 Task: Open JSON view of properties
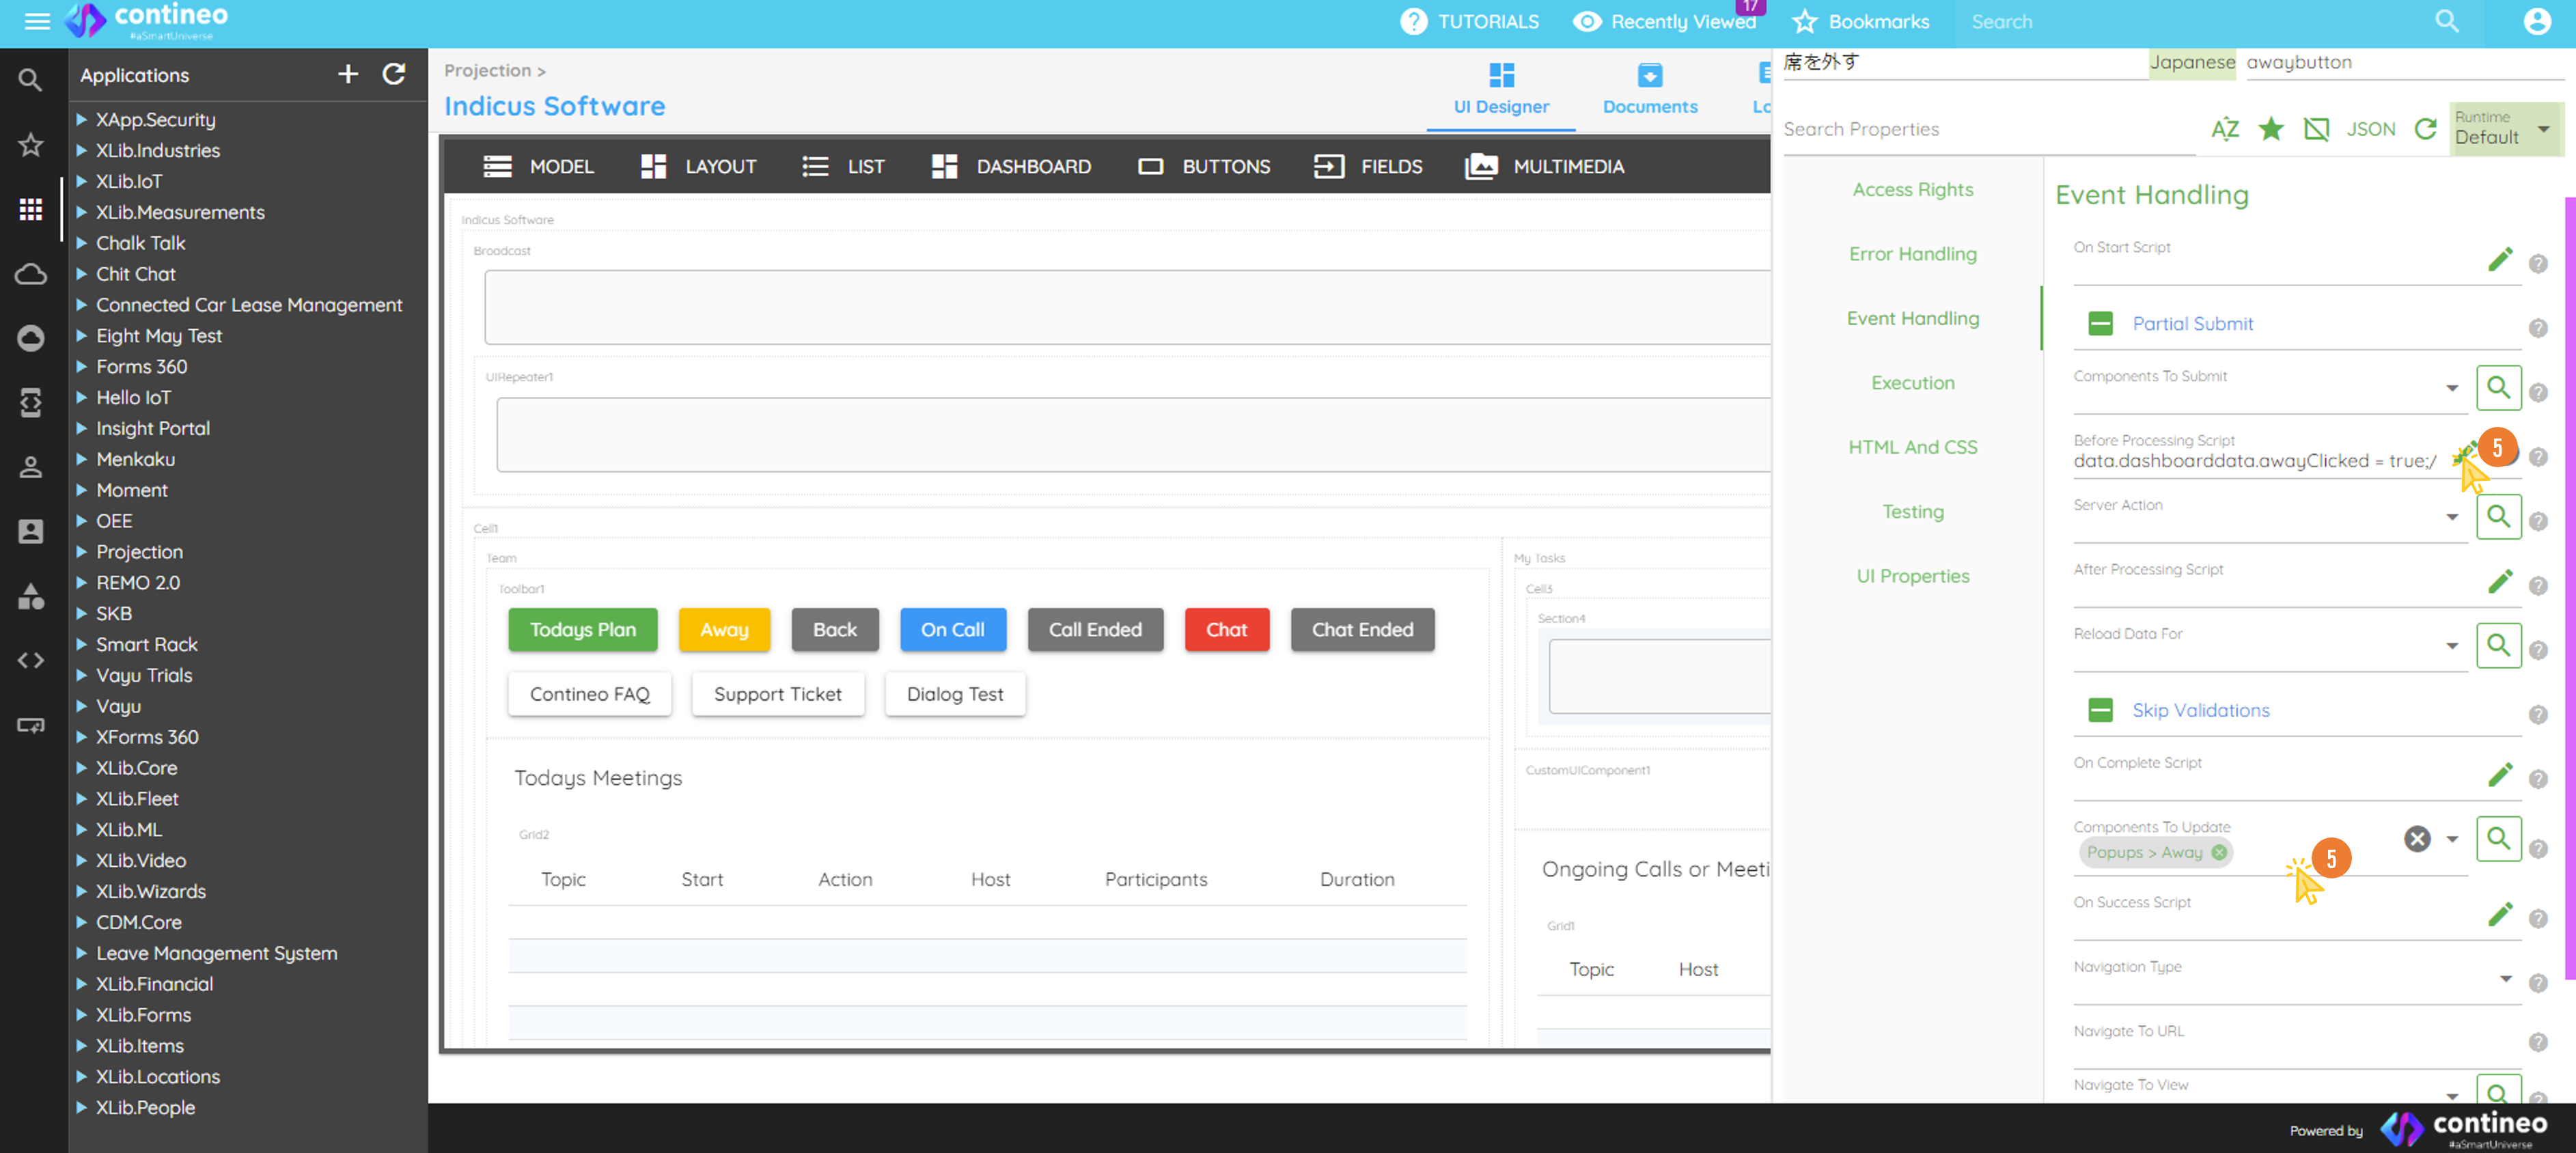pyautogui.click(x=2370, y=129)
